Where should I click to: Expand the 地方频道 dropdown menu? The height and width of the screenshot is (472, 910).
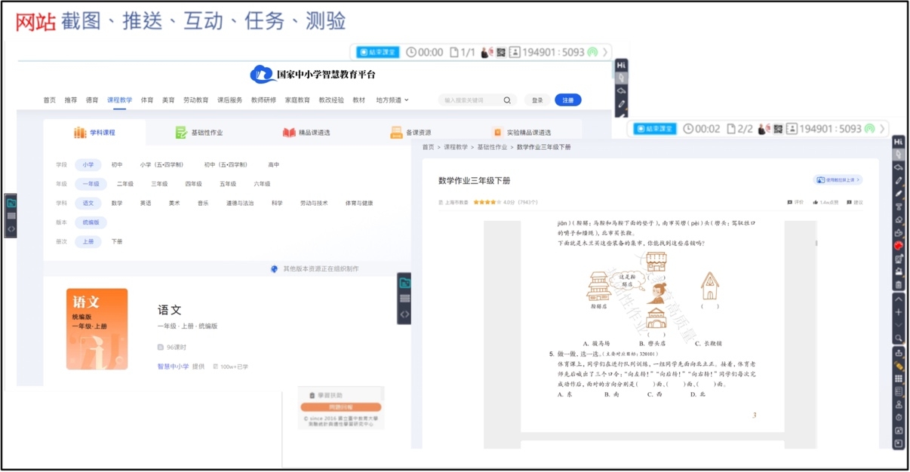(x=392, y=100)
